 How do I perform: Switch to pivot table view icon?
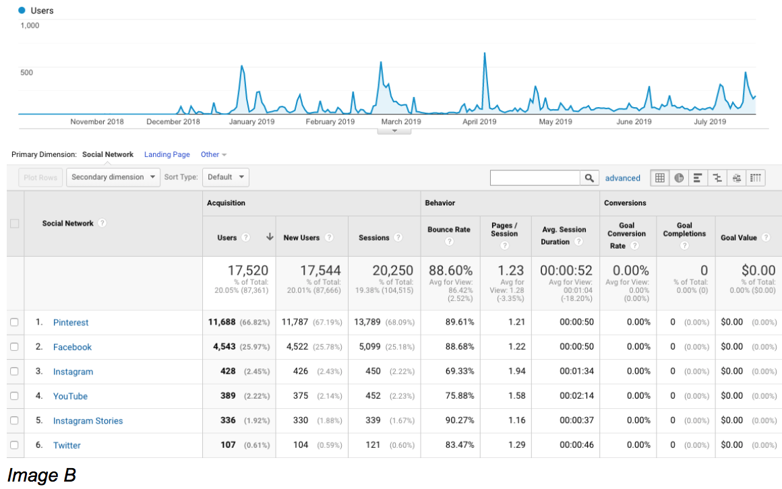coord(756,178)
